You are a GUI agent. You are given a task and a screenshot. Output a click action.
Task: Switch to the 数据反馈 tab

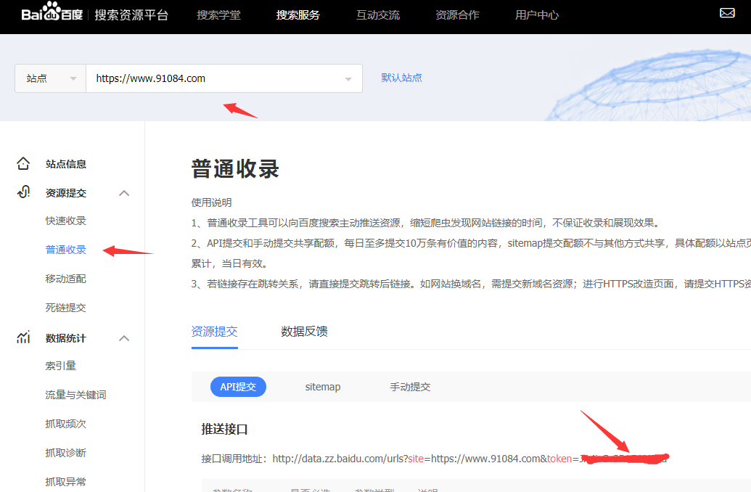304,332
